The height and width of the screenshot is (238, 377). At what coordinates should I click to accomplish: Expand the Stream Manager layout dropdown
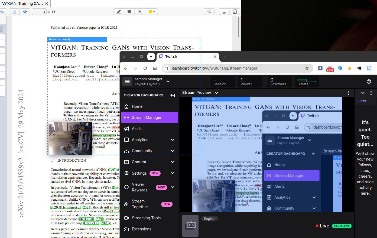tap(168, 81)
